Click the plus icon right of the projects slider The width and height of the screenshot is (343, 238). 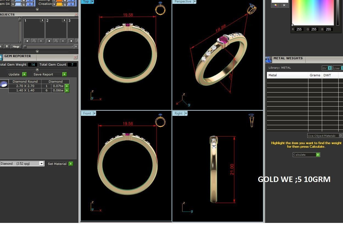coord(76,46)
